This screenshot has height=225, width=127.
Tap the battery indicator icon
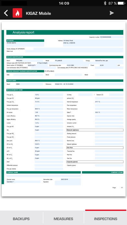(x=121, y=3)
